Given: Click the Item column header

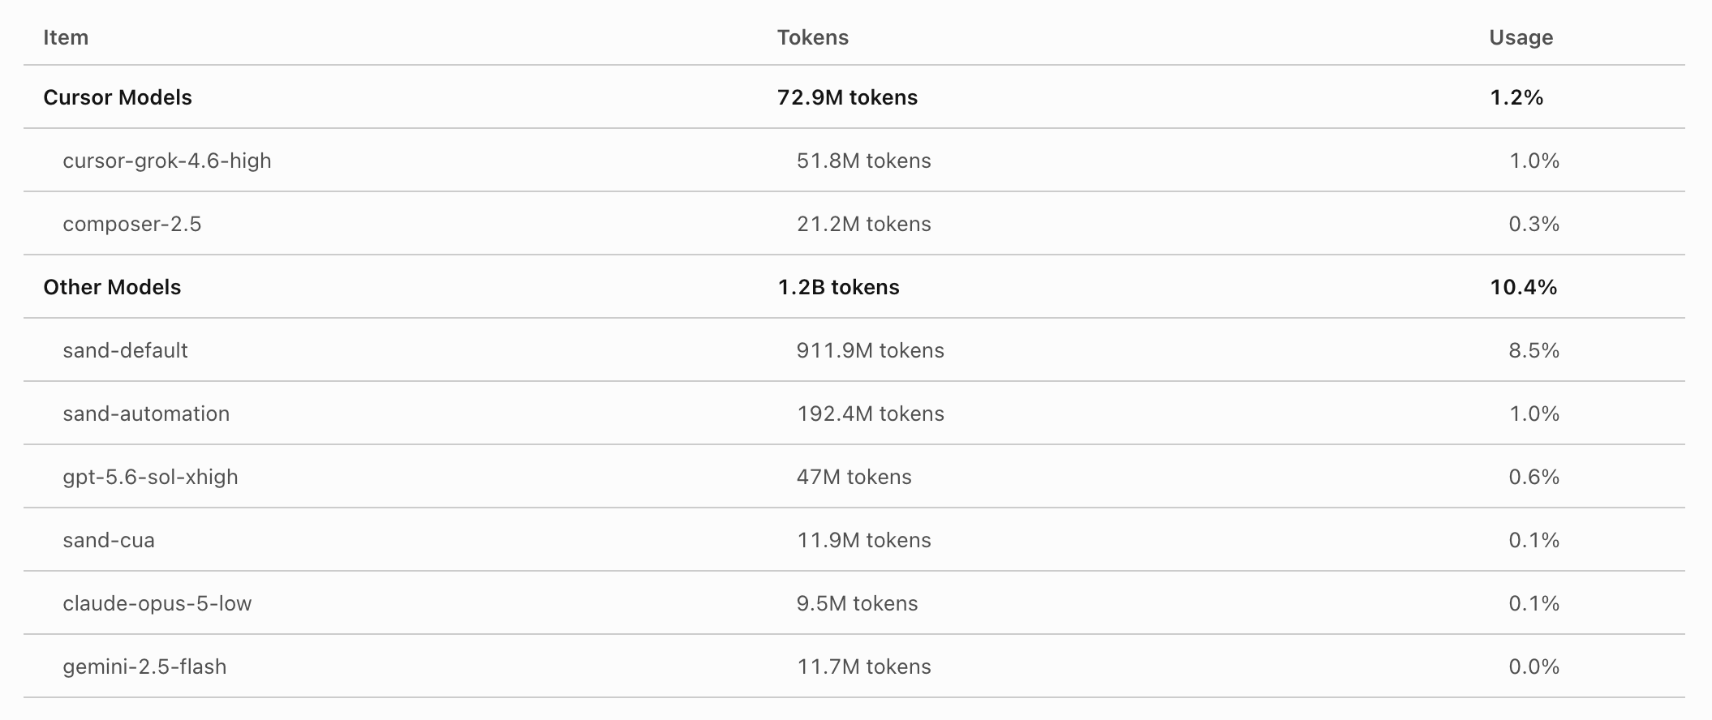Looking at the screenshot, I should click(x=66, y=37).
